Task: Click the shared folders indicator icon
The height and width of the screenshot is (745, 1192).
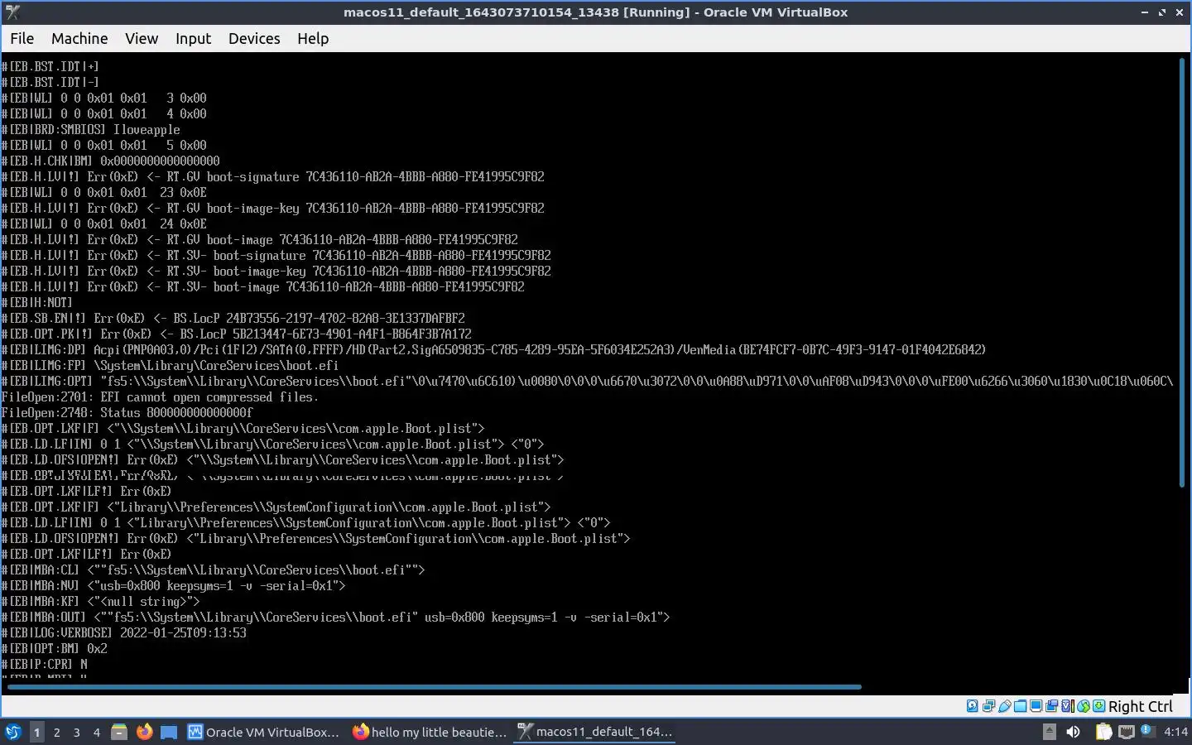Action: (x=1020, y=706)
